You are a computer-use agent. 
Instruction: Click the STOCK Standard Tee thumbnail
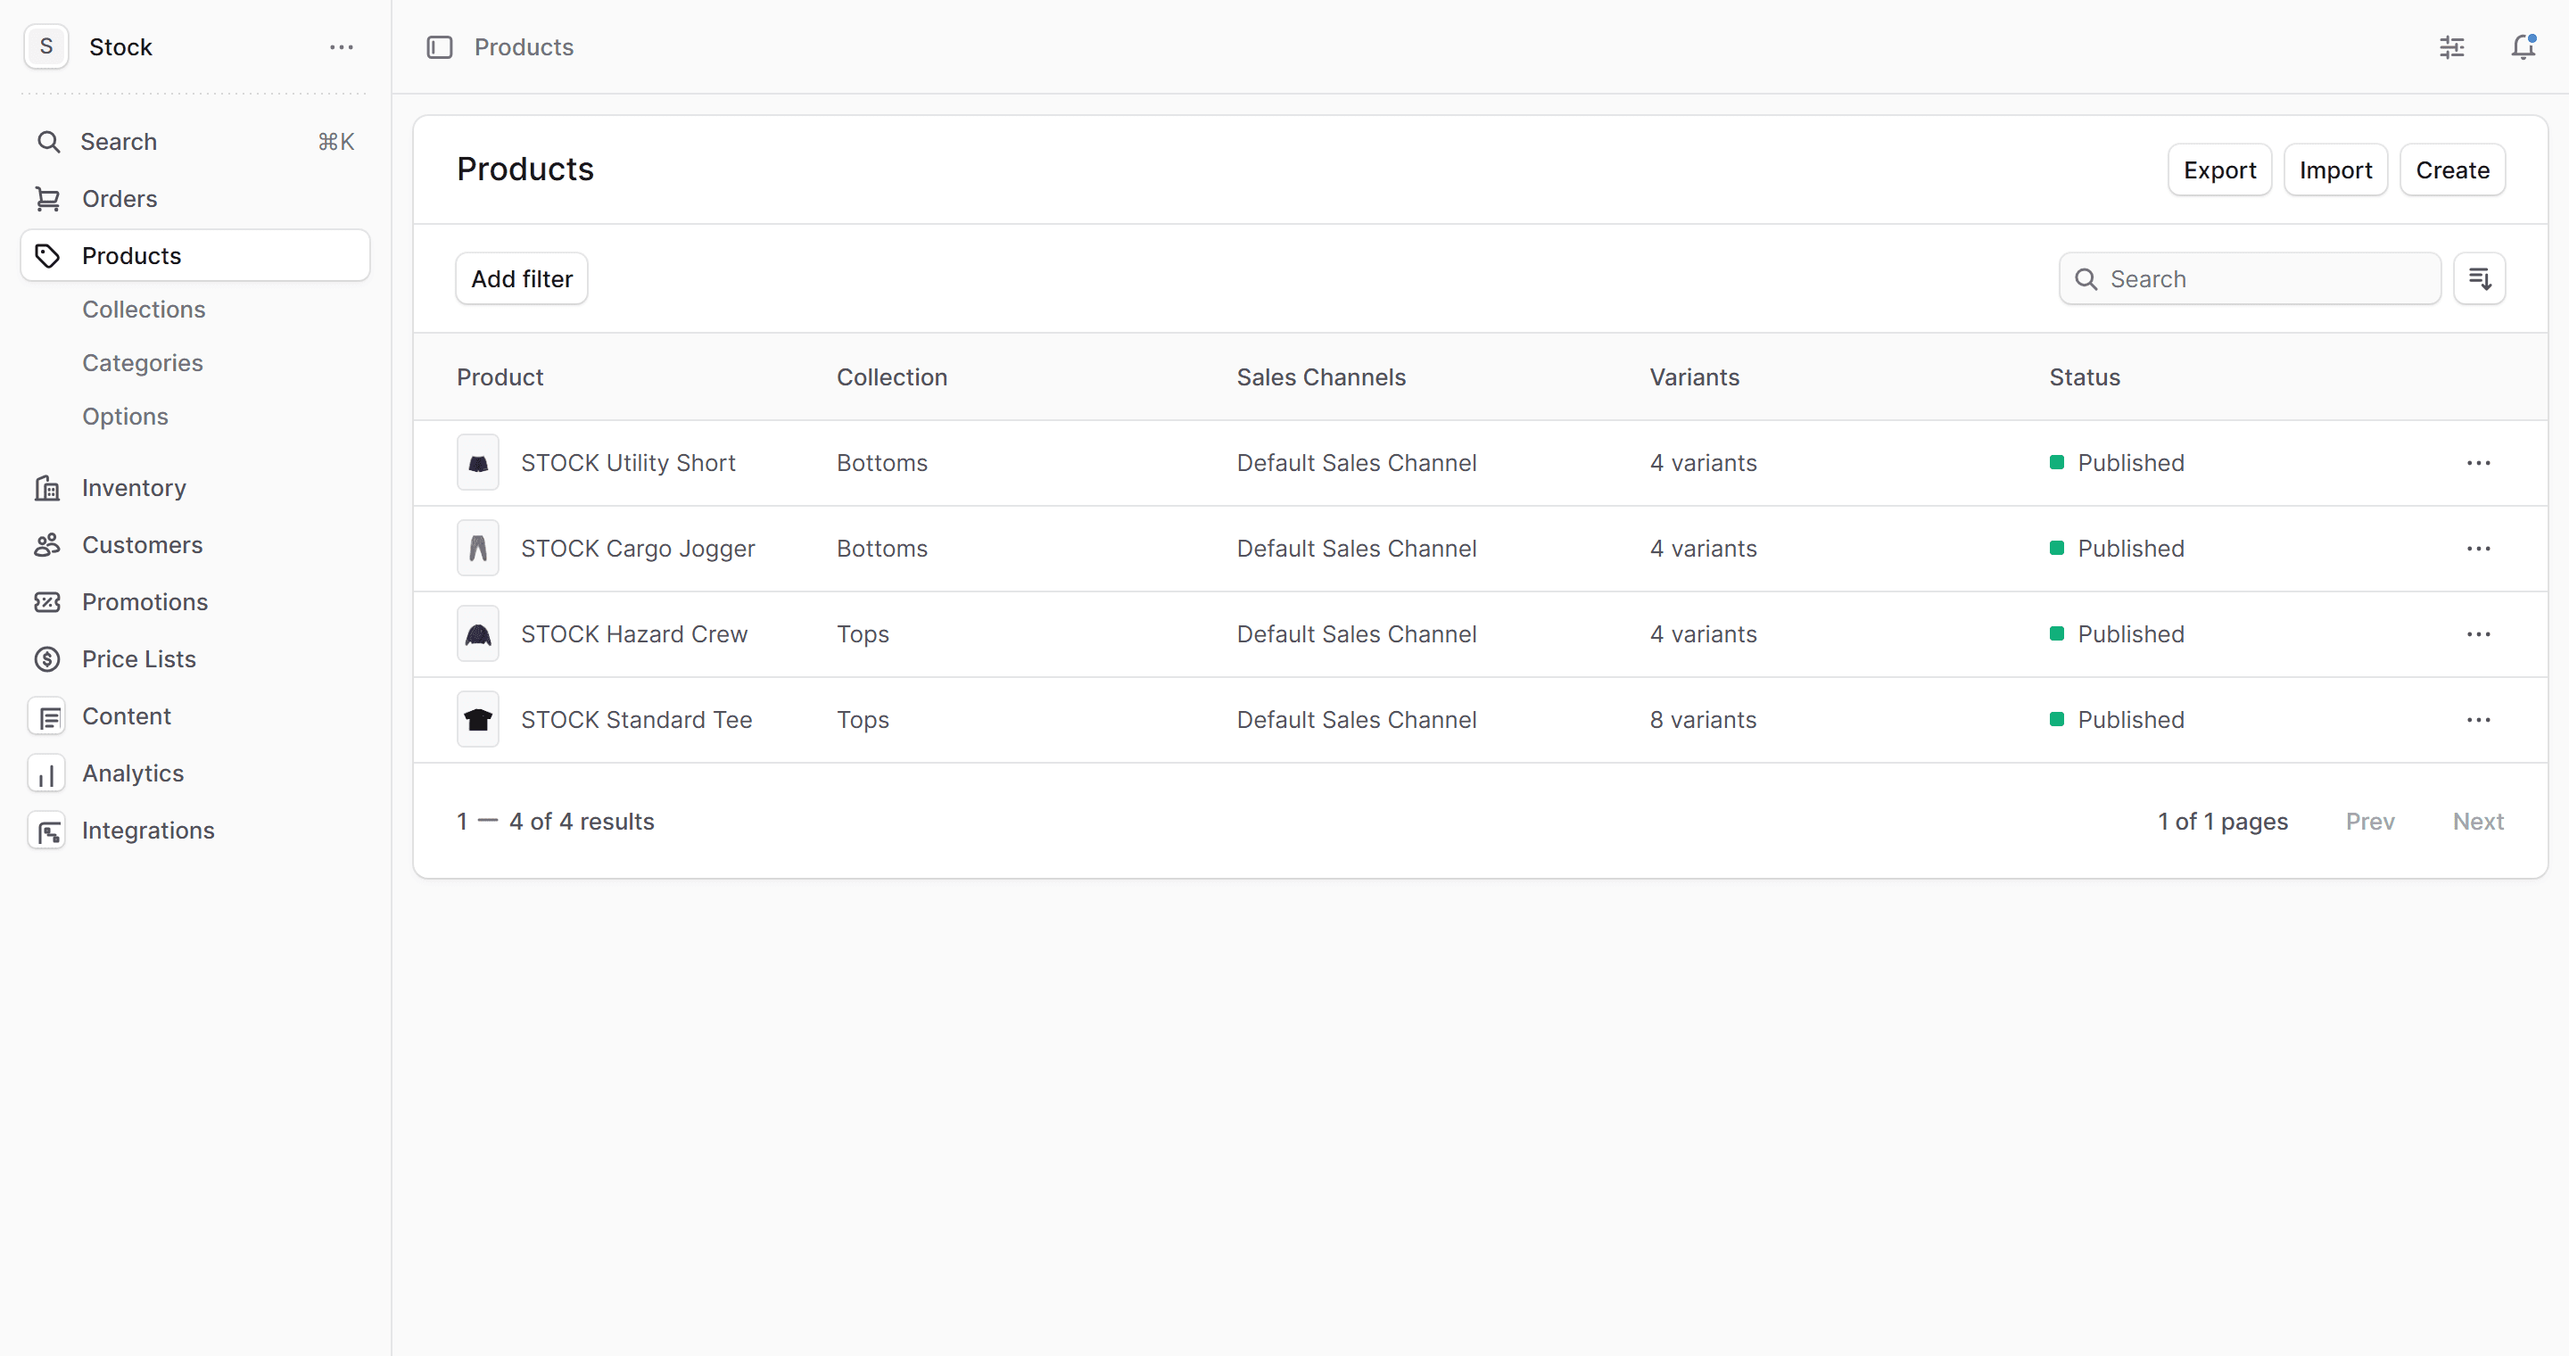(x=478, y=720)
